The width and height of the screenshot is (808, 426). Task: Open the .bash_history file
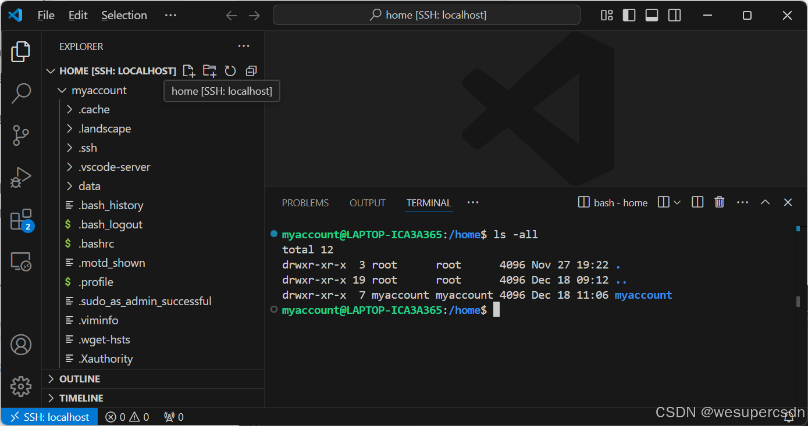pyautogui.click(x=111, y=205)
